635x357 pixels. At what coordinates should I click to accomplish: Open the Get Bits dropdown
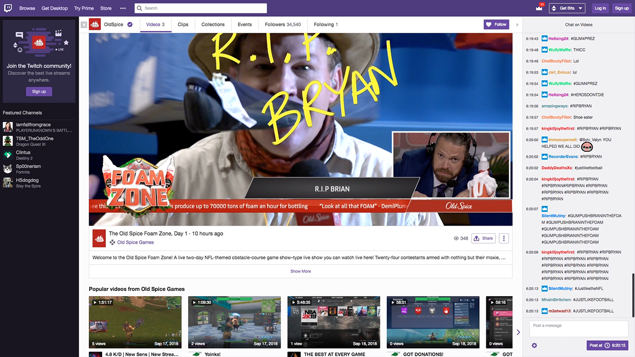(567, 8)
